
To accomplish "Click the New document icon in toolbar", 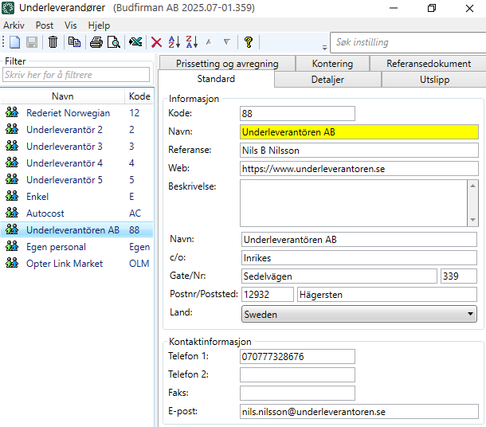I will click(15, 42).
